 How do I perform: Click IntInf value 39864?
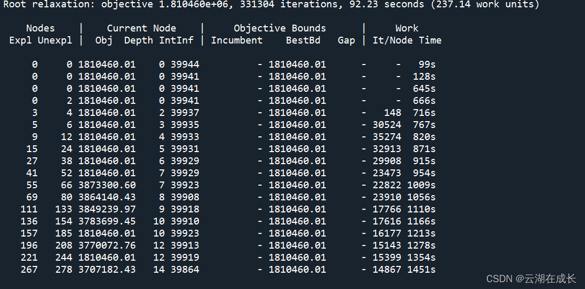[185, 269]
